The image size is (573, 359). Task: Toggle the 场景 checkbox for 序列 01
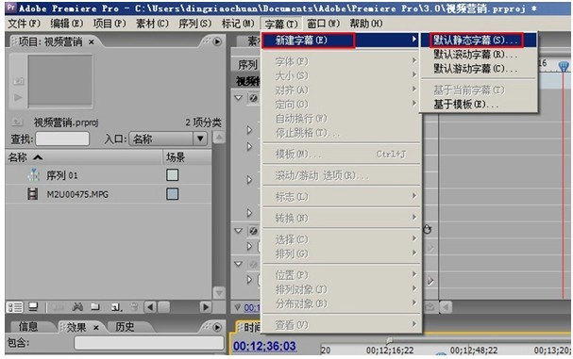pyautogui.click(x=173, y=175)
